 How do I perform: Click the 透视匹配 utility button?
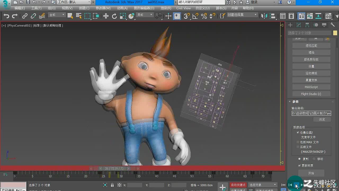(311, 46)
